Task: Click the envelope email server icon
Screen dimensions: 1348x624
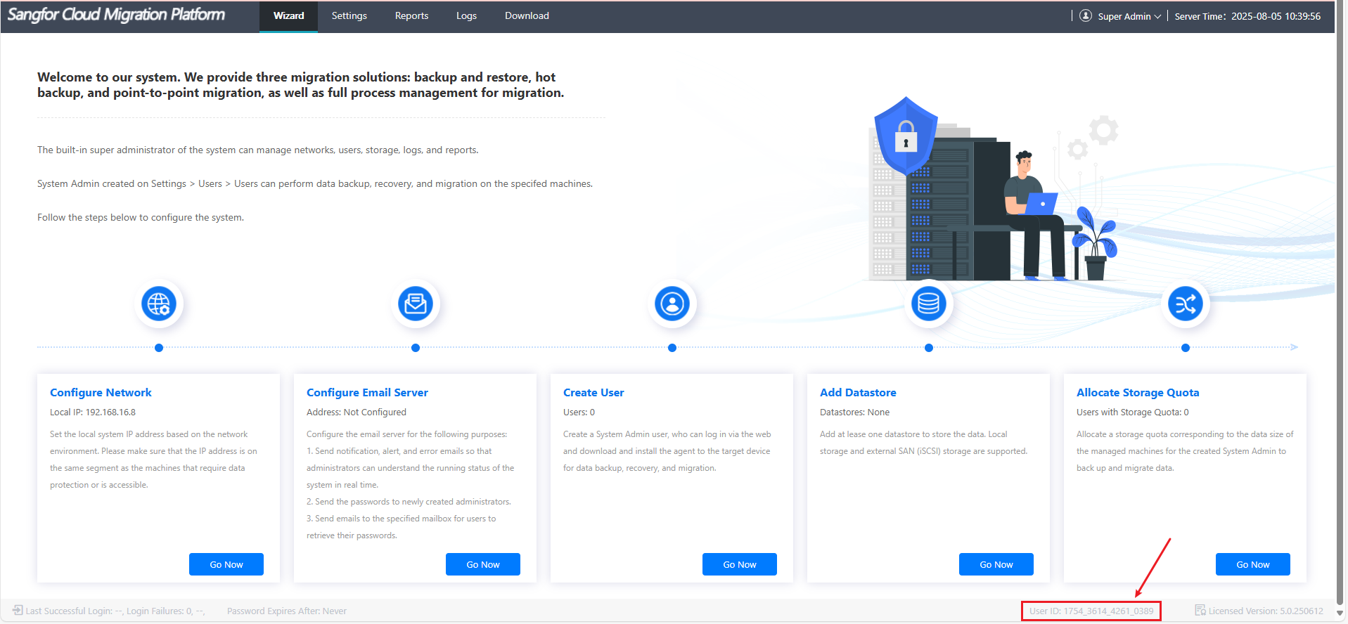Action: point(416,304)
